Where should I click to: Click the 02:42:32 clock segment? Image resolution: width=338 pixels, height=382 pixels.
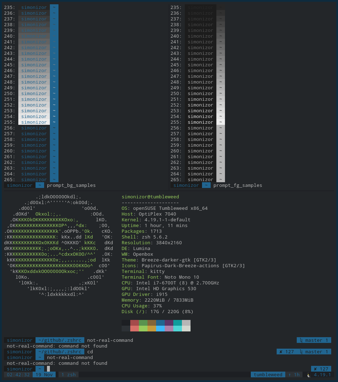pyautogui.click(x=18, y=375)
